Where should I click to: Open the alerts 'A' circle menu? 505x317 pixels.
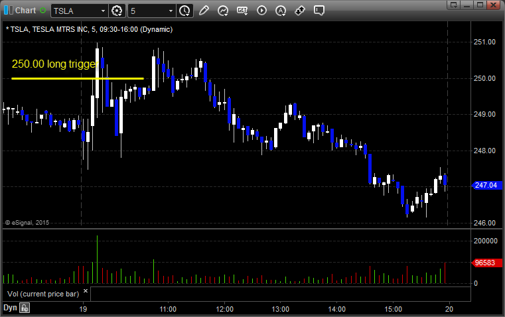(x=281, y=11)
